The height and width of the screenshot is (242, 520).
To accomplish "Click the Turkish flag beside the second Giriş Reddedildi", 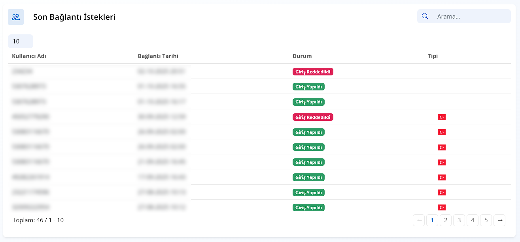I will tap(442, 117).
